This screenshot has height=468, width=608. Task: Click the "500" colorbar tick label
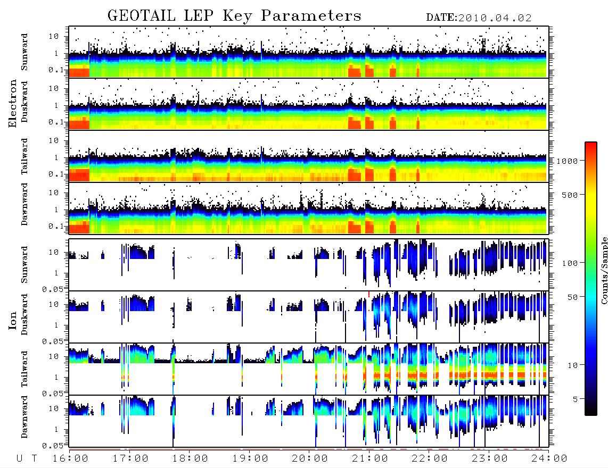pyautogui.click(x=570, y=195)
